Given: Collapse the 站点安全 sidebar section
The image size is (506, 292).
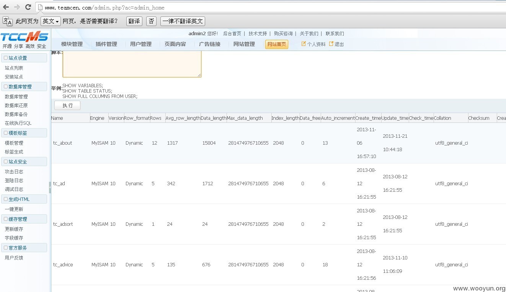Looking at the screenshot, I should pos(24,162).
